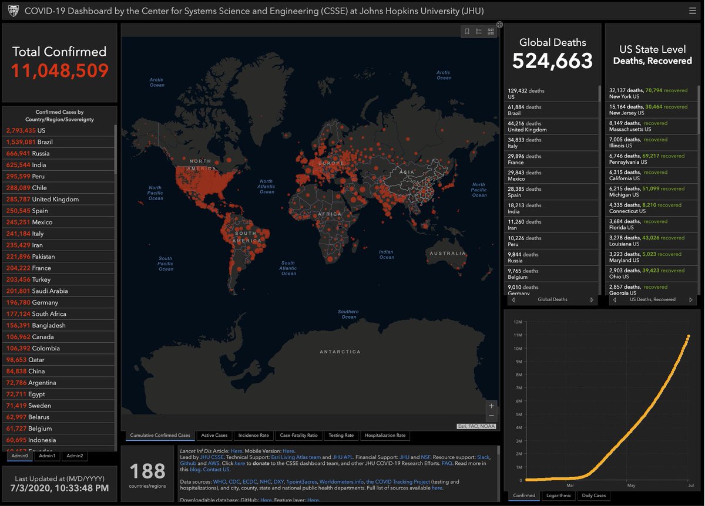
Task: Select New York US state row
Action: [x=652, y=94]
